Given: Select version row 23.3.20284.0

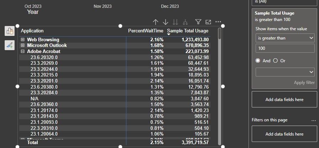Looking at the screenshot, I should [x=115, y=93].
